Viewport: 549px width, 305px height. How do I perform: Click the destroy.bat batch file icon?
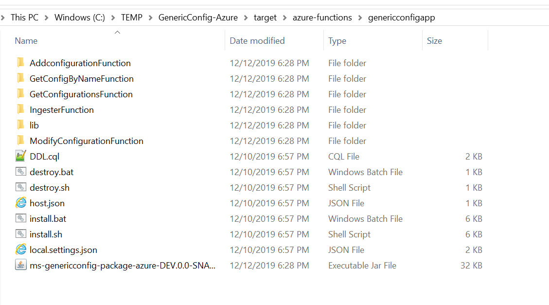[x=20, y=172]
